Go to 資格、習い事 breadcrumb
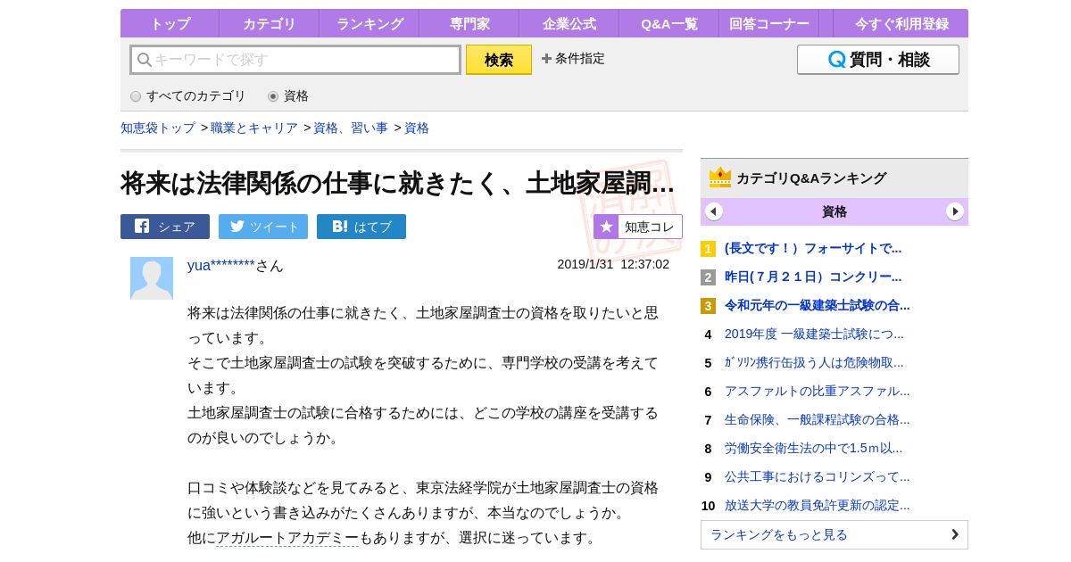 pyautogui.click(x=351, y=128)
